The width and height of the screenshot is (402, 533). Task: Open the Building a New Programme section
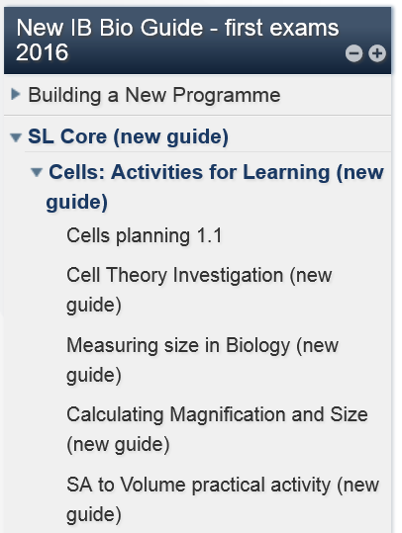coord(154,95)
